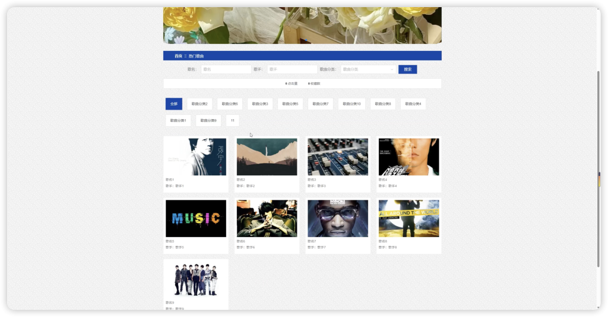This screenshot has width=608, height=317.
Task: Click the song title 歌名8
Action: (x=383, y=241)
